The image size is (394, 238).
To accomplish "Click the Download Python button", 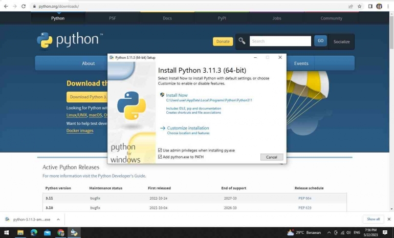I will 87,97.
